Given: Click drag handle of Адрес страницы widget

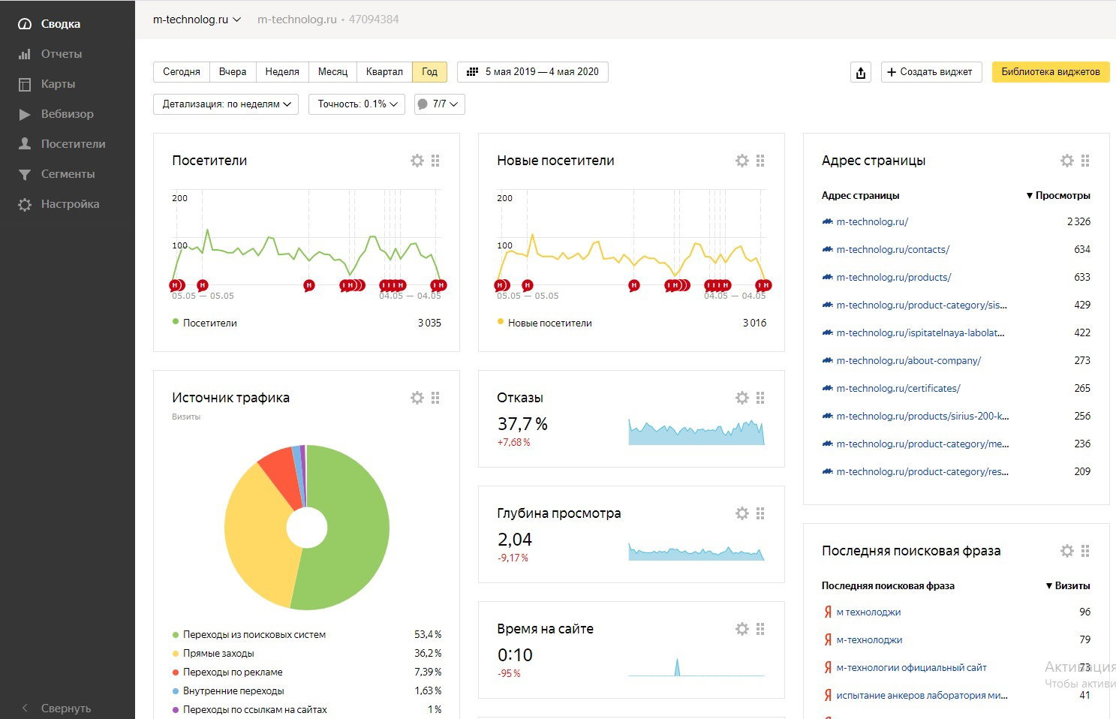Looking at the screenshot, I should [1086, 161].
